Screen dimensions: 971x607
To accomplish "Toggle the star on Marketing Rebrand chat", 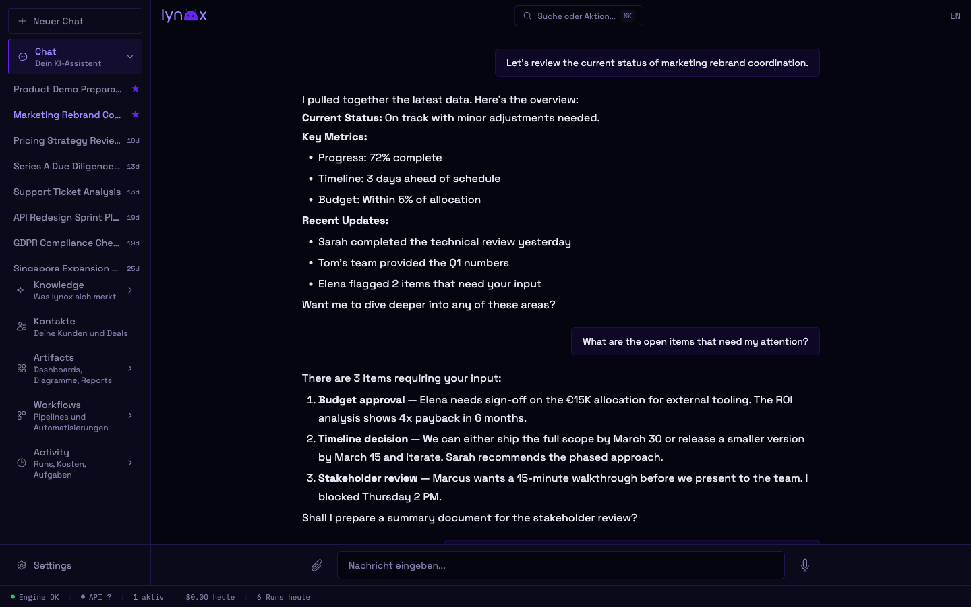I will 136,115.
